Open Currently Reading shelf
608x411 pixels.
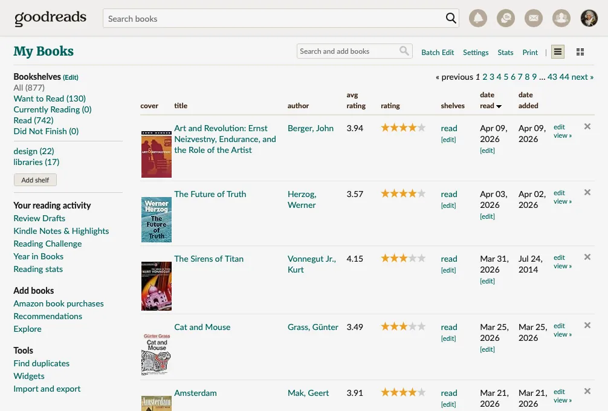coord(53,109)
